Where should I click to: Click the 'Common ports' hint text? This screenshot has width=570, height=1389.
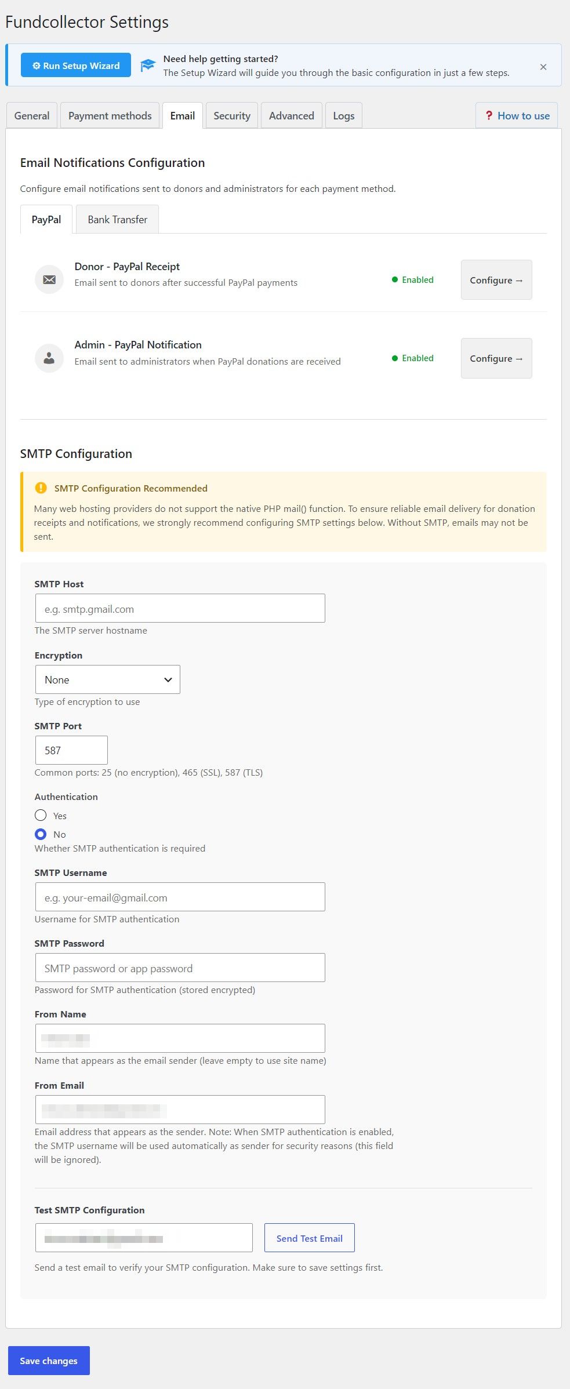tap(148, 772)
